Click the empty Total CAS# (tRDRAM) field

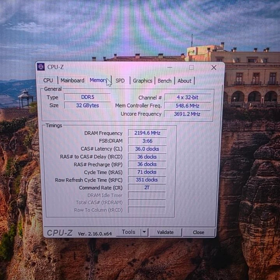pos(147,203)
